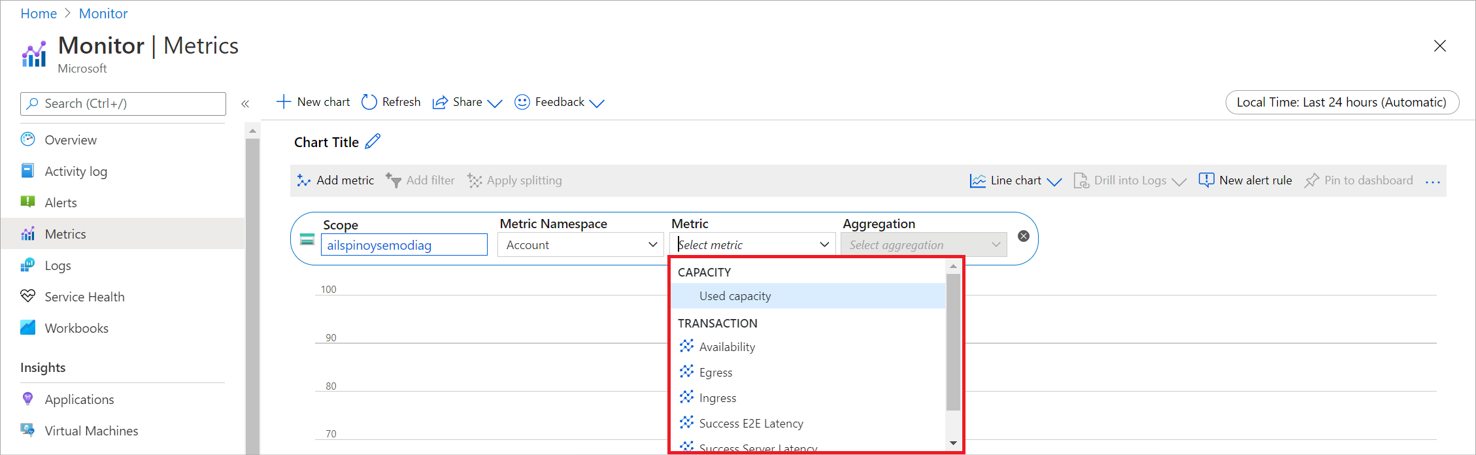
Task: Click the Add metric icon
Action: [303, 180]
